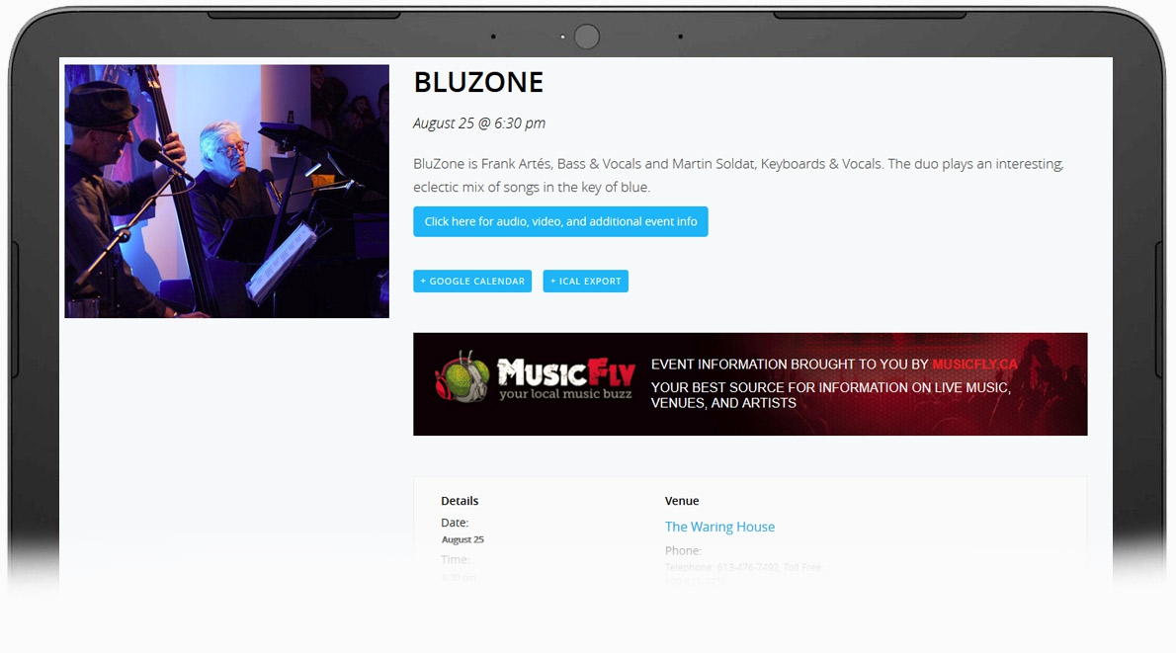Viewport: 1176px width, 653px height.
Task: Tap the tablet's front camera lens
Action: (587, 37)
